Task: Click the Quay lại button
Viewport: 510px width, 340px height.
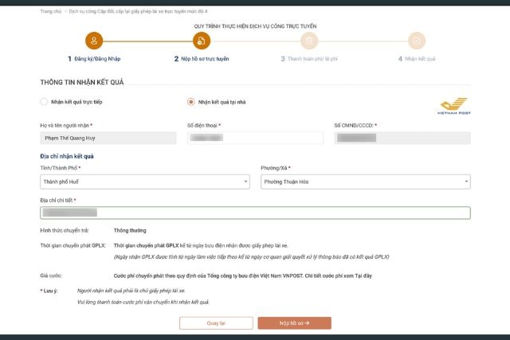Action: click(216, 323)
